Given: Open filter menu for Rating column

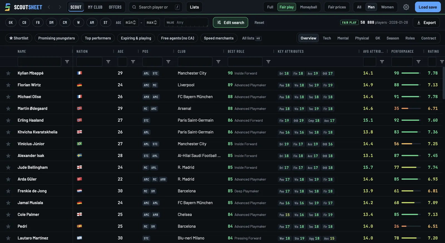Looking at the screenshot, I should pos(442,62).
